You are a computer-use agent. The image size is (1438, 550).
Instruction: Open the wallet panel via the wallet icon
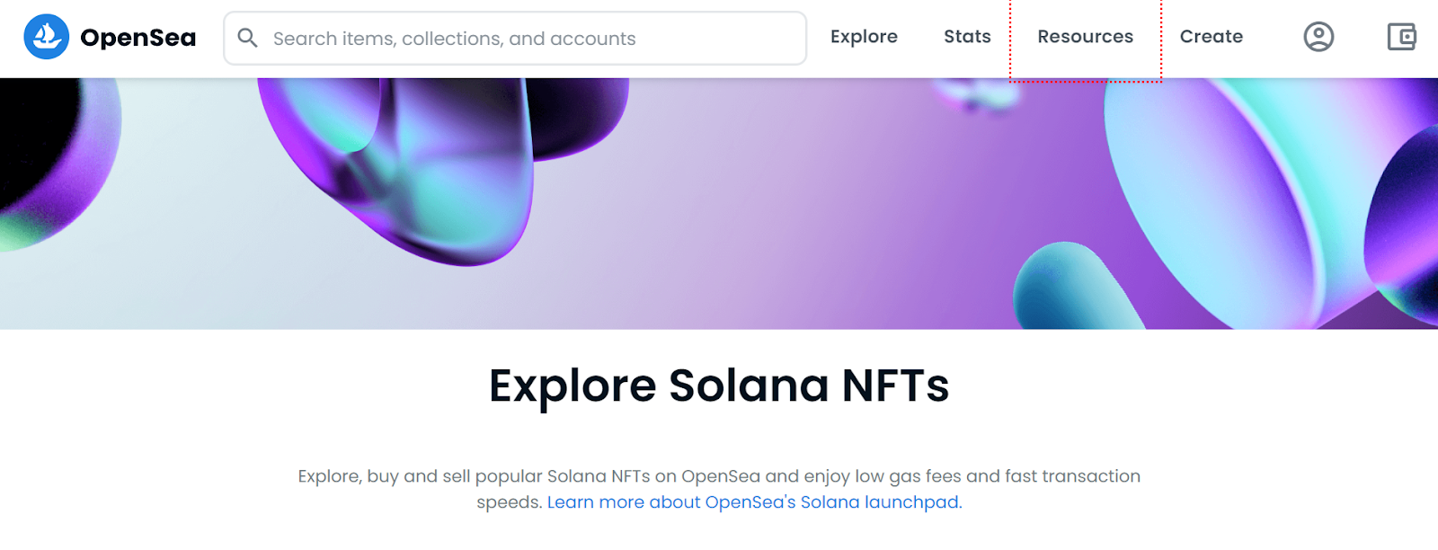1401,37
